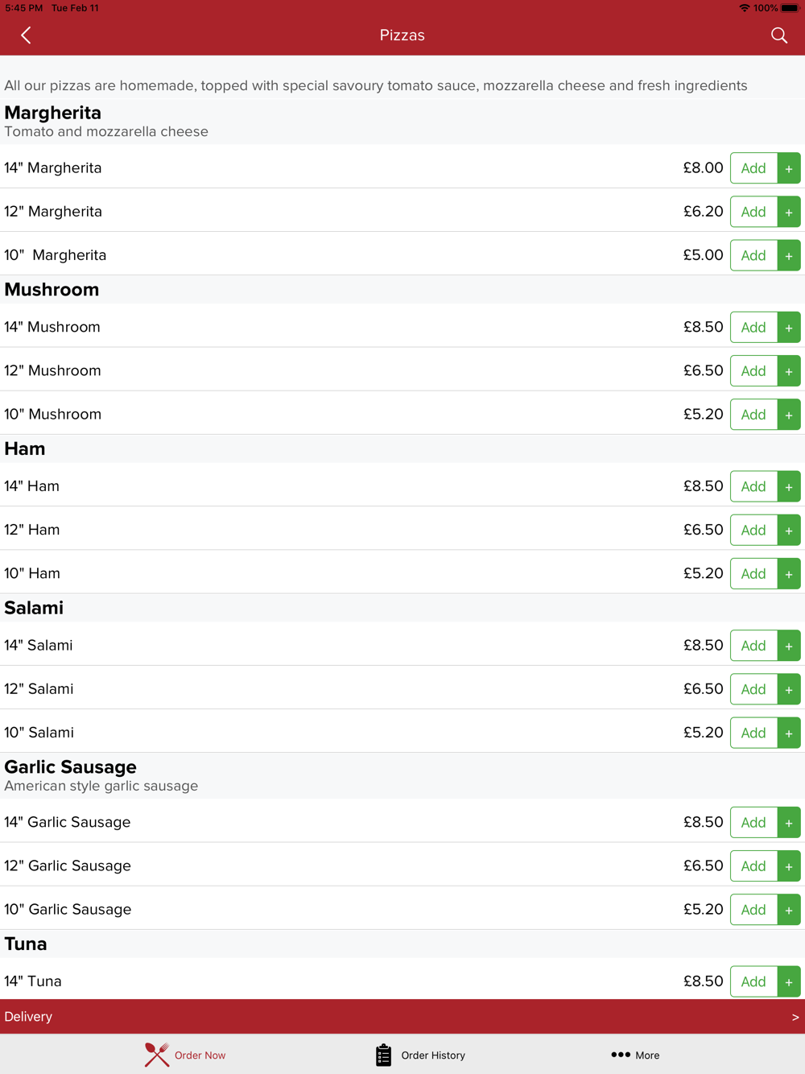Switch to the Order History tab
The height and width of the screenshot is (1074, 805).
(x=420, y=1055)
